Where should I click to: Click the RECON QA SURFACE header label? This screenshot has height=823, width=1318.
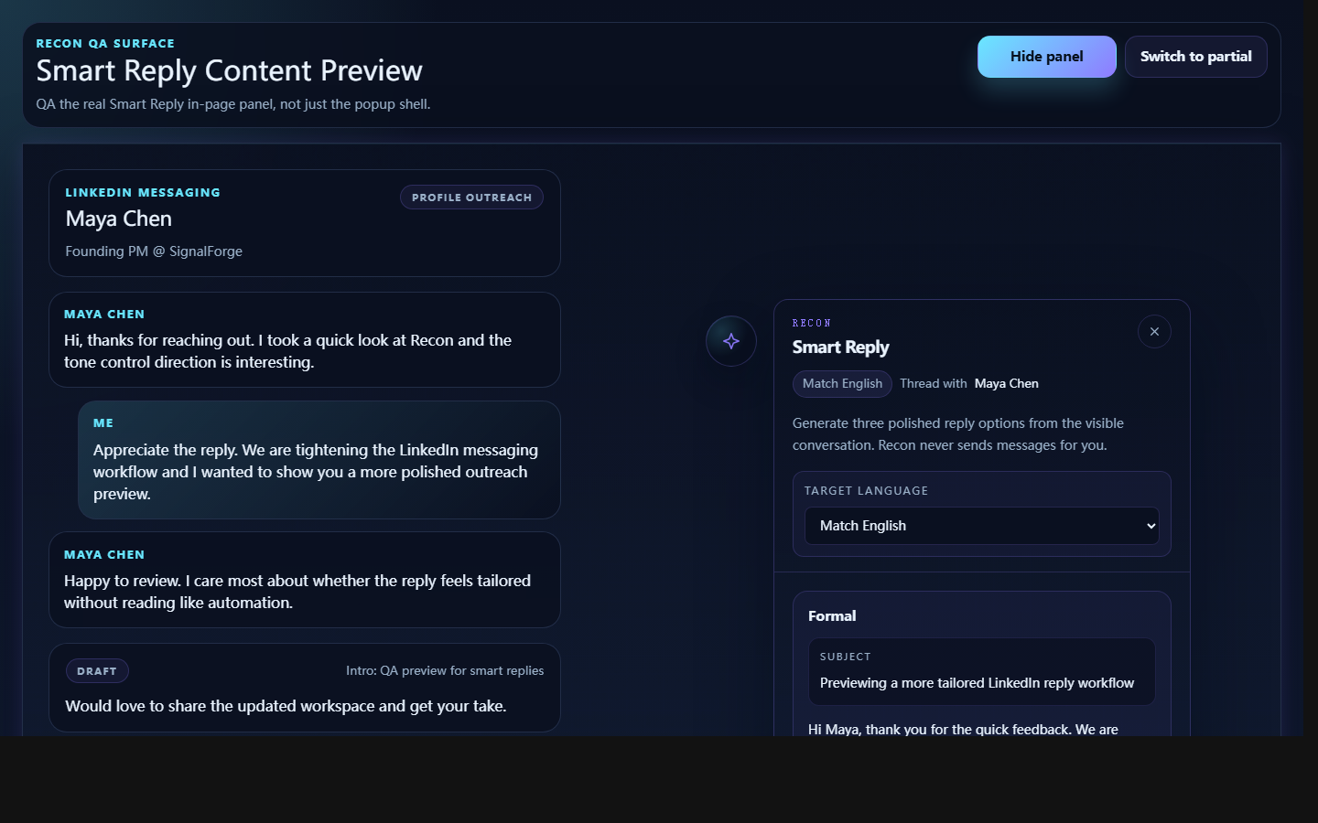click(x=105, y=43)
